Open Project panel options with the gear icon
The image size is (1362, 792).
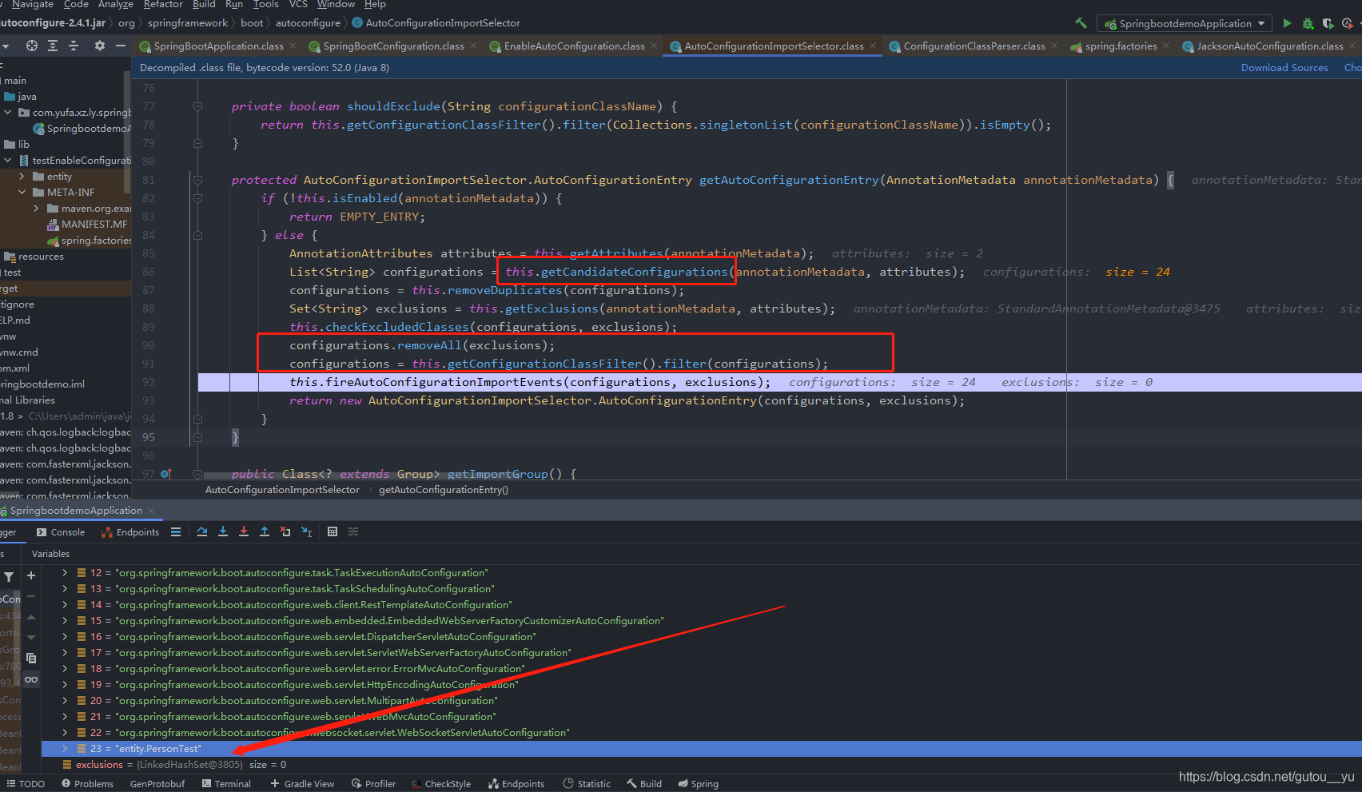(100, 46)
